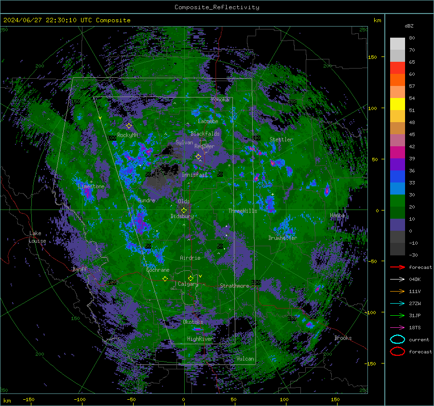Click the Sylvan label
This screenshot has height=406, width=434.
pyautogui.click(x=184, y=142)
